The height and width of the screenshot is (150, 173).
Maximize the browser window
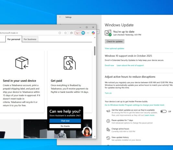[87, 27]
